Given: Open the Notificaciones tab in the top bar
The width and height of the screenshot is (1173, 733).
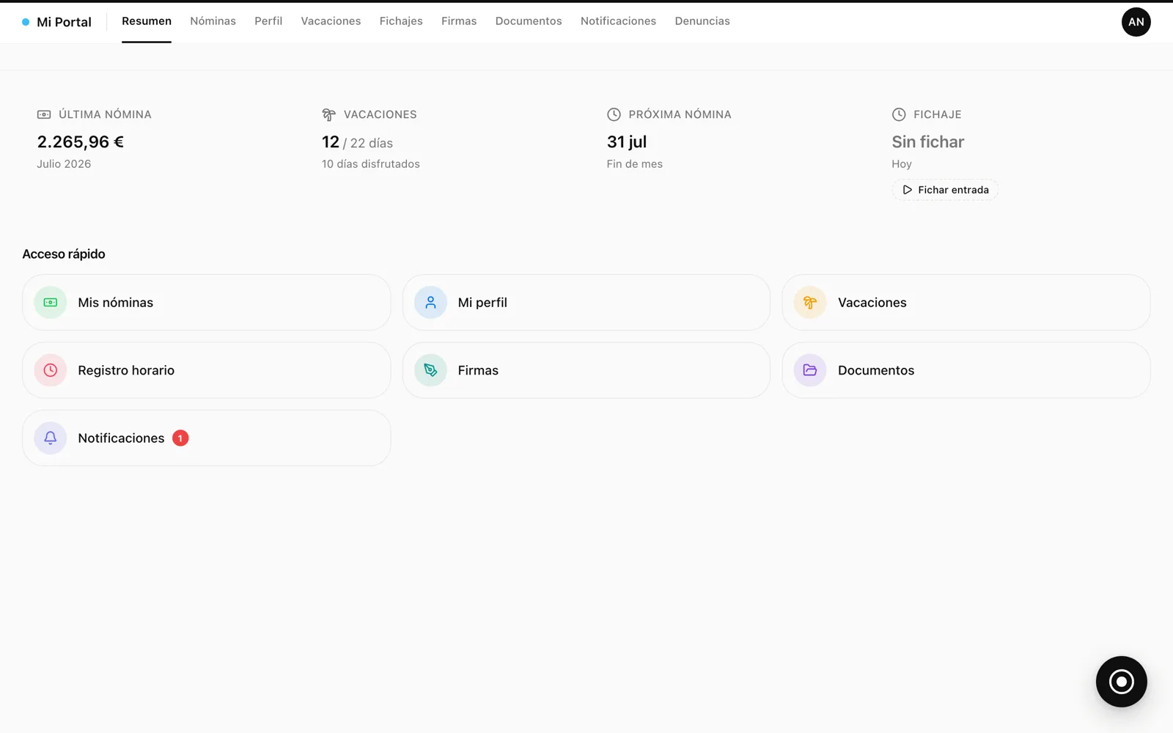Looking at the screenshot, I should point(618,21).
